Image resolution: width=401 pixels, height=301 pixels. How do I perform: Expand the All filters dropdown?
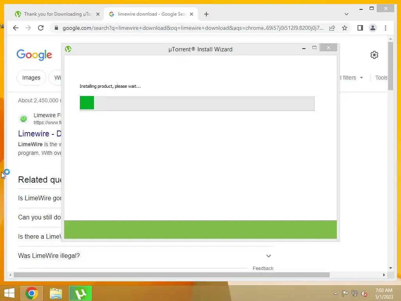pos(352,78)
